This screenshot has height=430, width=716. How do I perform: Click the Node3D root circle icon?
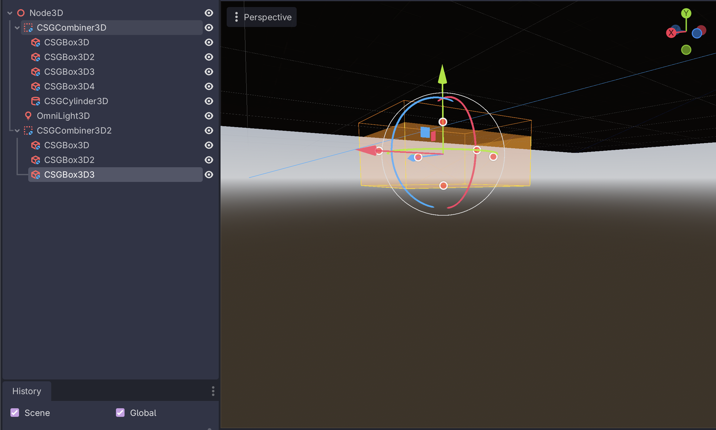pos(21,13)
